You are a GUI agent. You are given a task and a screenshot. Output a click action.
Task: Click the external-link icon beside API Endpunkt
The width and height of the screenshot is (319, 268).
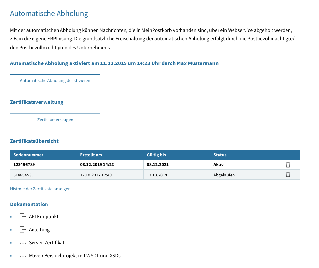[23, 217]
